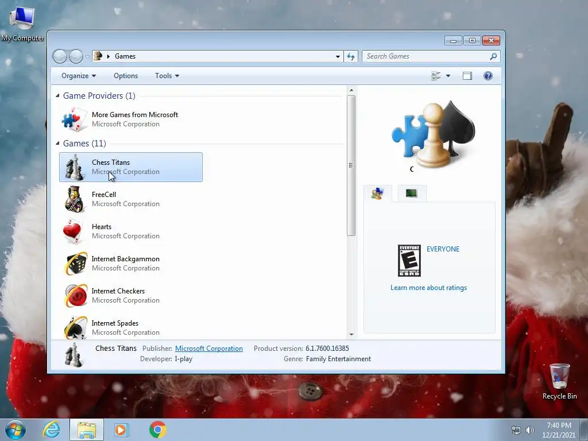
Task: Switch to the performance tab in preview pane
Action: 411,194
